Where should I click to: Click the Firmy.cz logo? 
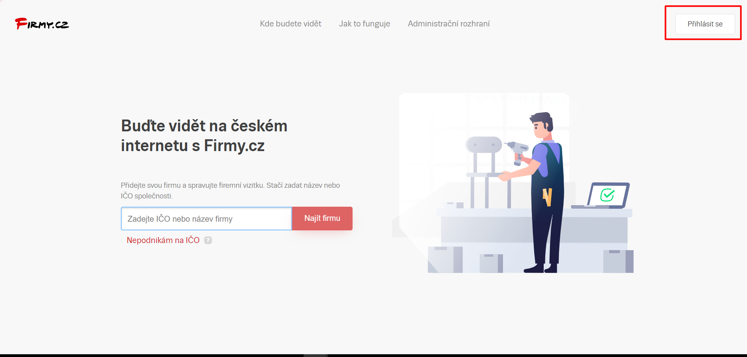pos(42,24)
